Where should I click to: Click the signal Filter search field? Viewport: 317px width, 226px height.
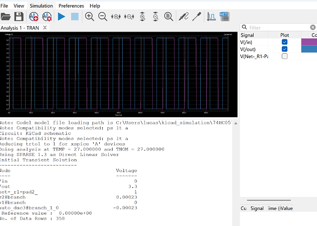278,27
